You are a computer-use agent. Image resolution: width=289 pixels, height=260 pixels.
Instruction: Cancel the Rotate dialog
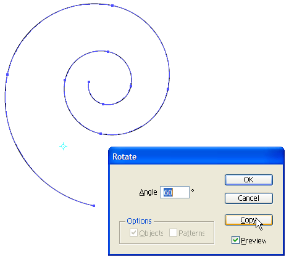(249, 198)
